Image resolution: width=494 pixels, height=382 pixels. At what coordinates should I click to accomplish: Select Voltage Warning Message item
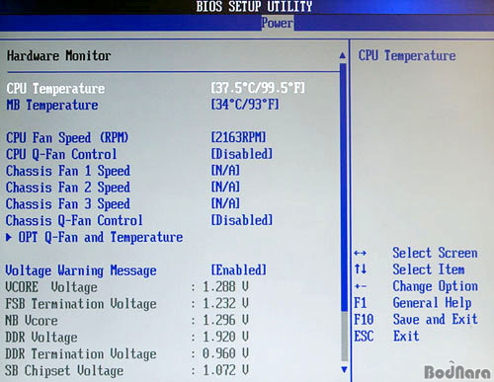point(81,270)
